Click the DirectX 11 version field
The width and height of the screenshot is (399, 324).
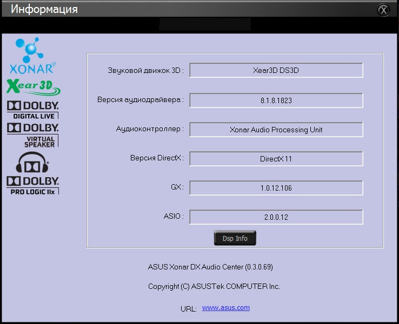[276, 159]
